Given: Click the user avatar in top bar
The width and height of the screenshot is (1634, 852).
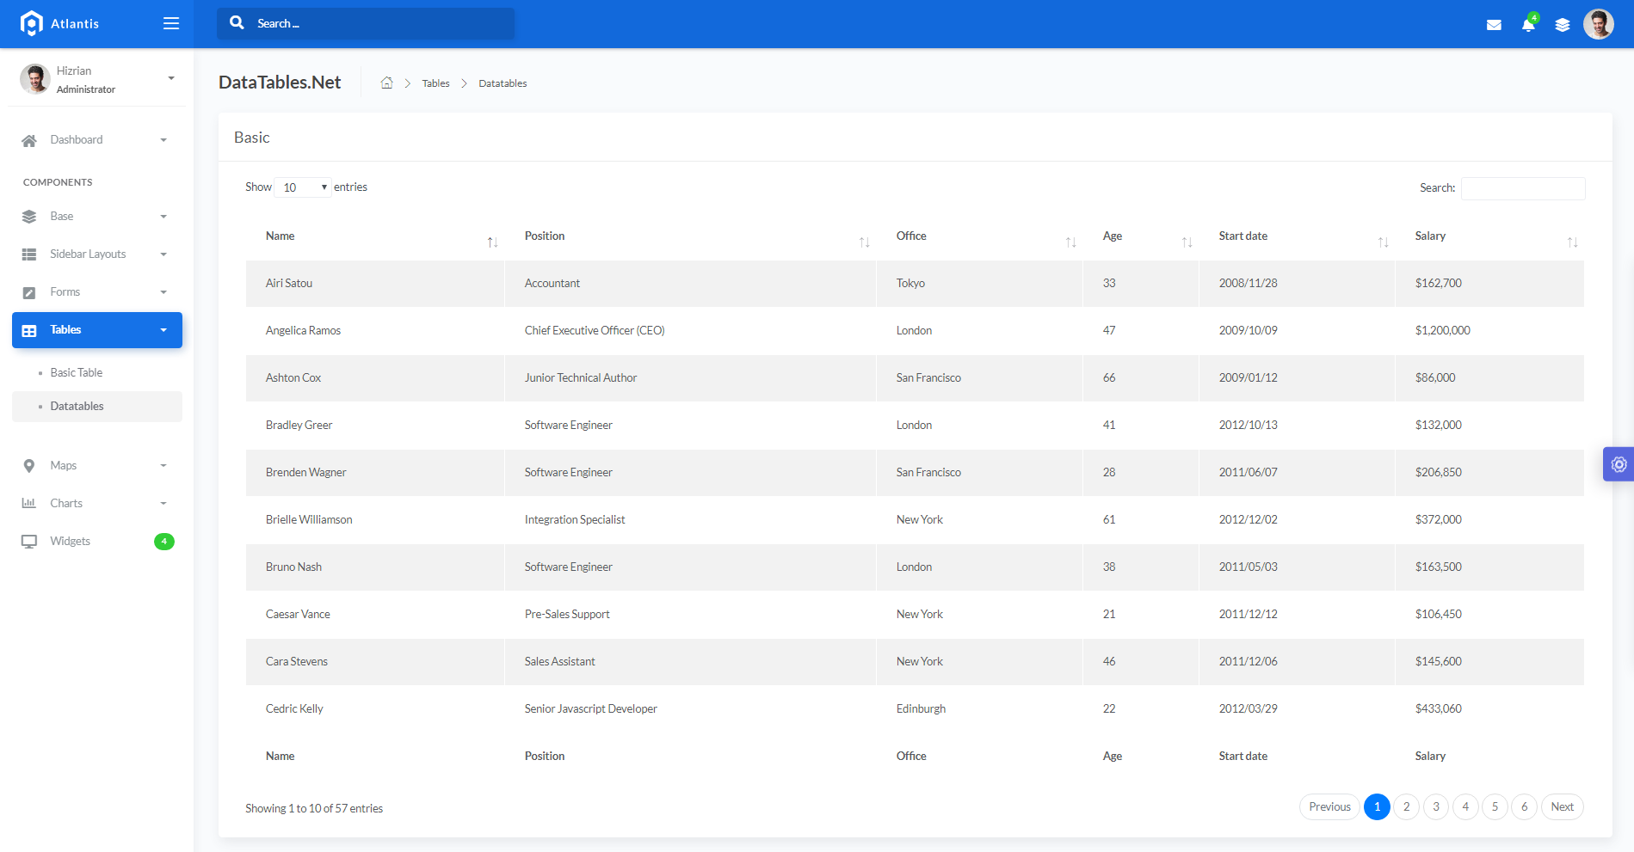Looking at the screenshot, I should pos(1598,24).
